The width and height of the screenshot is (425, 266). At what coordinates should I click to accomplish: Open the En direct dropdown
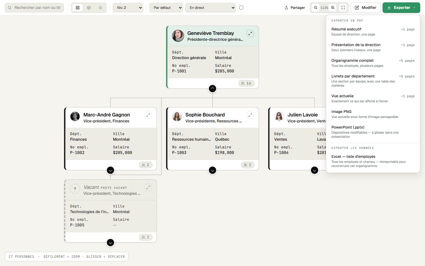pos(210,8)
